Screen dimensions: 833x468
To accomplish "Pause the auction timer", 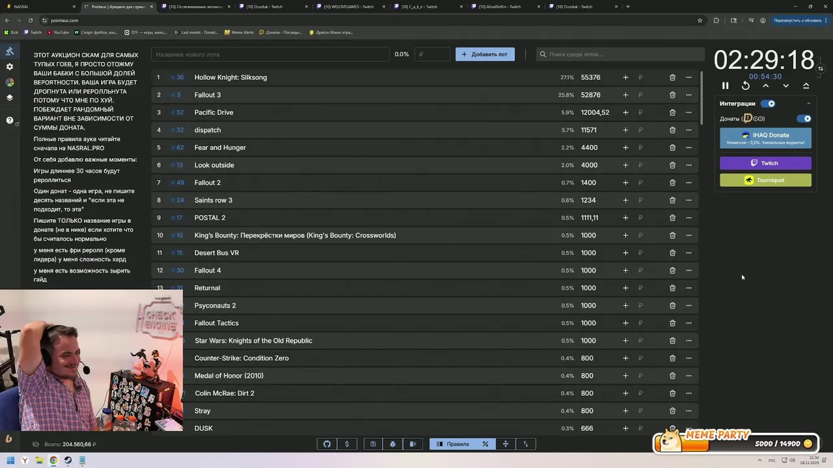I will (x=725, y=86).
